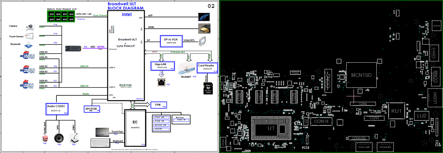Click the MCN1SD component on the PCB
The width and height of the screenshot is (443, 153).
pyautogui.click(x=361, y=75)
